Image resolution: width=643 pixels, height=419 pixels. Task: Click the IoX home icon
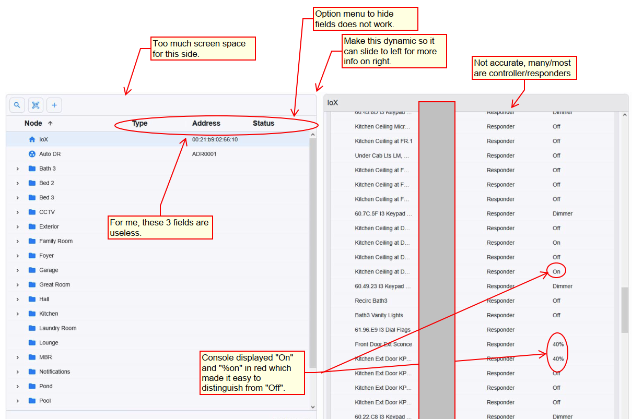[32, 139]
